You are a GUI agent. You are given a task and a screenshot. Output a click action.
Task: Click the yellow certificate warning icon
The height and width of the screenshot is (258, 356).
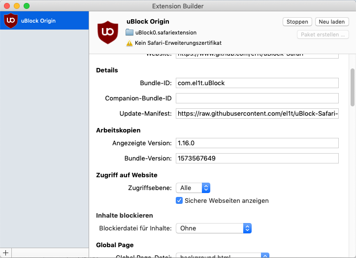click(129, 43)
